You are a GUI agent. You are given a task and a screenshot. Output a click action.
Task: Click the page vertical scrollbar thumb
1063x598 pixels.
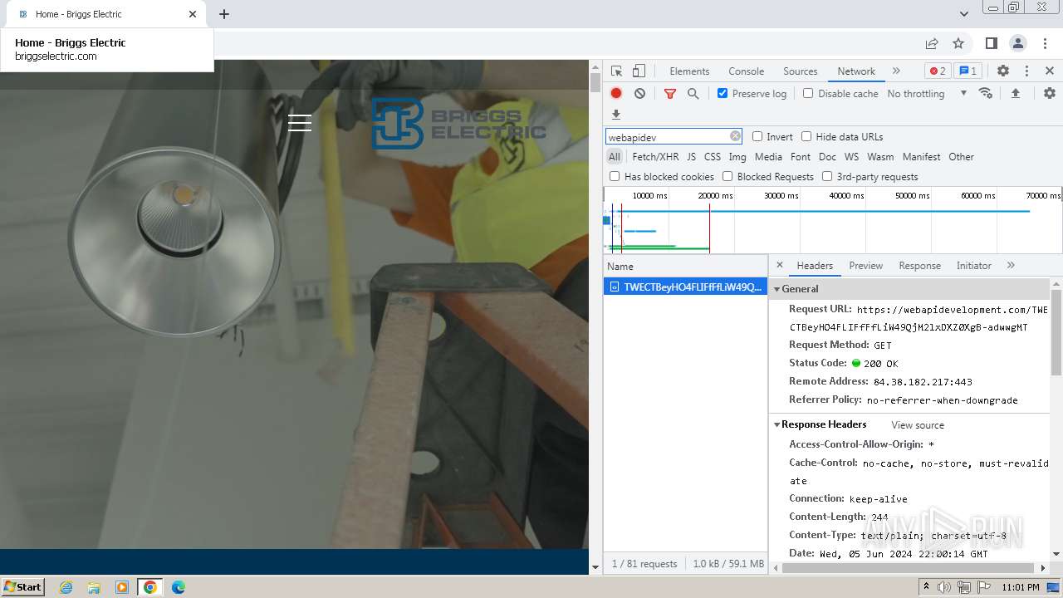pos(595,82)
